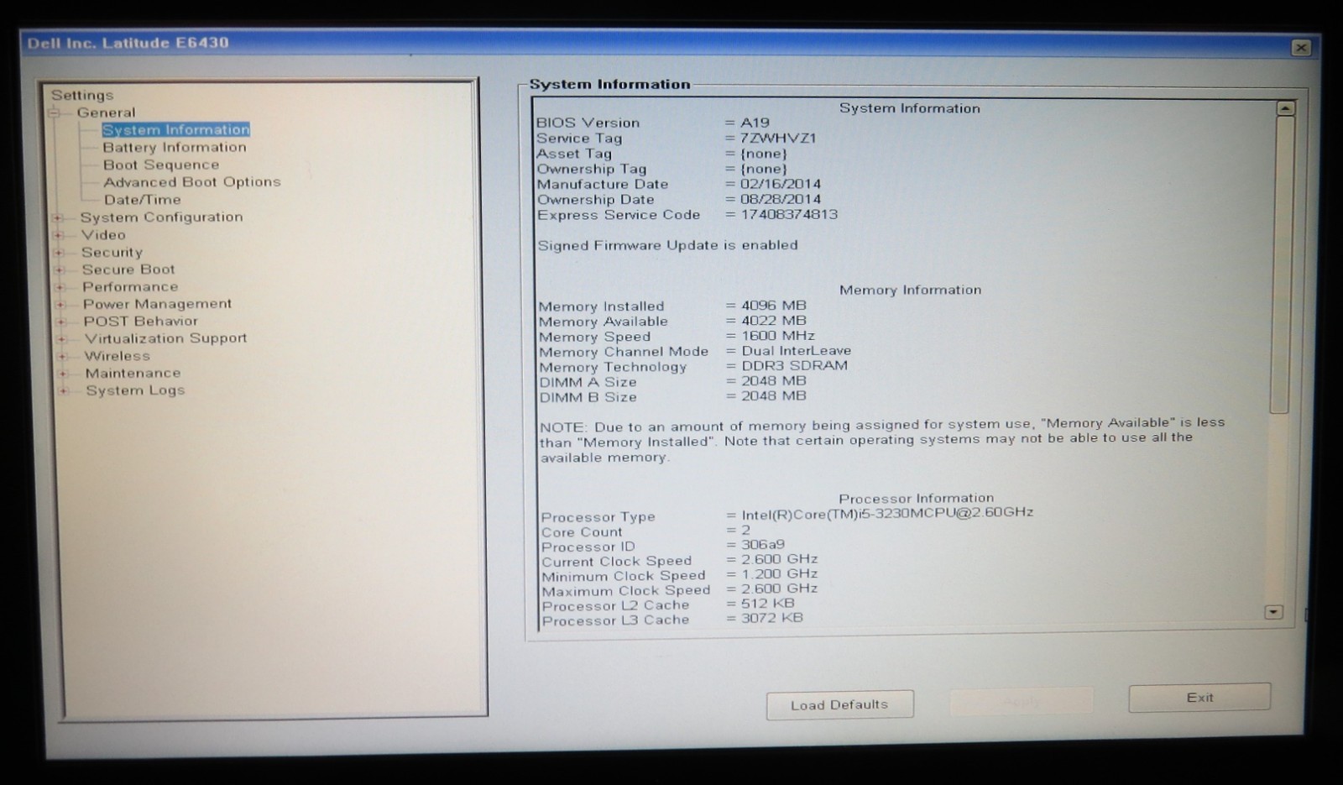Open Date/Time settings
Viewport: 1343px width, 785px height.
pyautogui.click(x=143, y=200)
